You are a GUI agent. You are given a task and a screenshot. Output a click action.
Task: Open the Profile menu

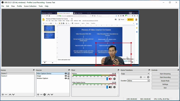19,6
